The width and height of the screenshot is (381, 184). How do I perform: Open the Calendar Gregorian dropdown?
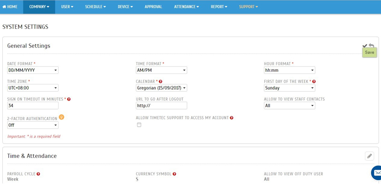tap(161, 88)
